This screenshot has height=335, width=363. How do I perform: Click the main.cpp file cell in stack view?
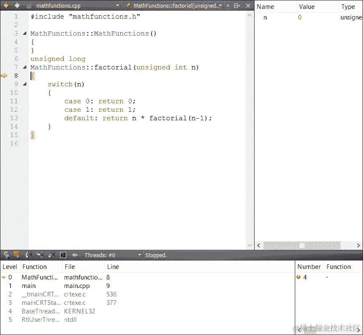coord(77,286)
